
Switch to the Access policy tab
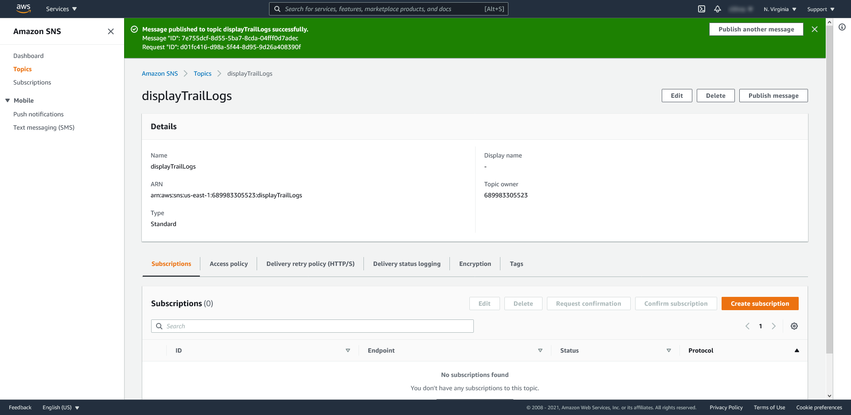pos(229,264)
